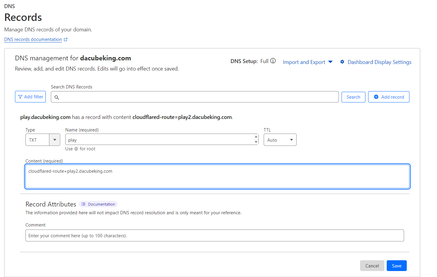Click the 'Manage DNS records of your domain.' text
The height and width of the screenshot is (277, 437).
click(x=48, y=30)
